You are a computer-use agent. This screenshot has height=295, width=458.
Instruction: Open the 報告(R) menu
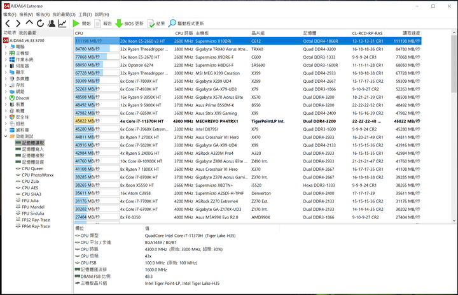pos(43,15)
